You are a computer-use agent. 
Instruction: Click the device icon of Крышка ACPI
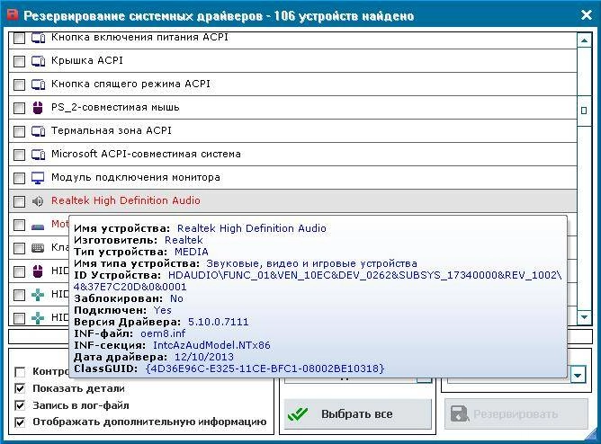click(38, 61)
